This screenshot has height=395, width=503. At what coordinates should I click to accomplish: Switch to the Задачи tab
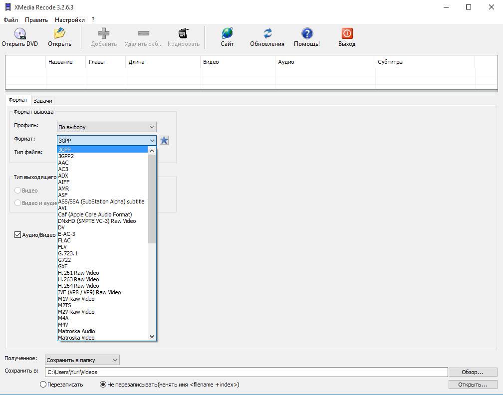(x=43, y=101)
